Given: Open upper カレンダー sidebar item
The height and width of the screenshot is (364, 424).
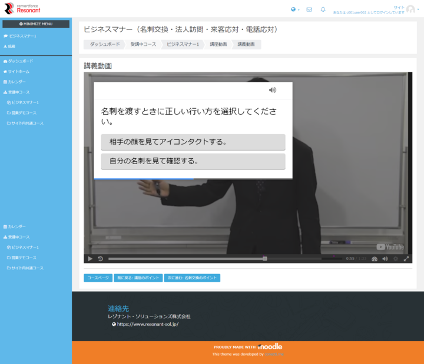Looking at the screenshot, I should 15,82.
